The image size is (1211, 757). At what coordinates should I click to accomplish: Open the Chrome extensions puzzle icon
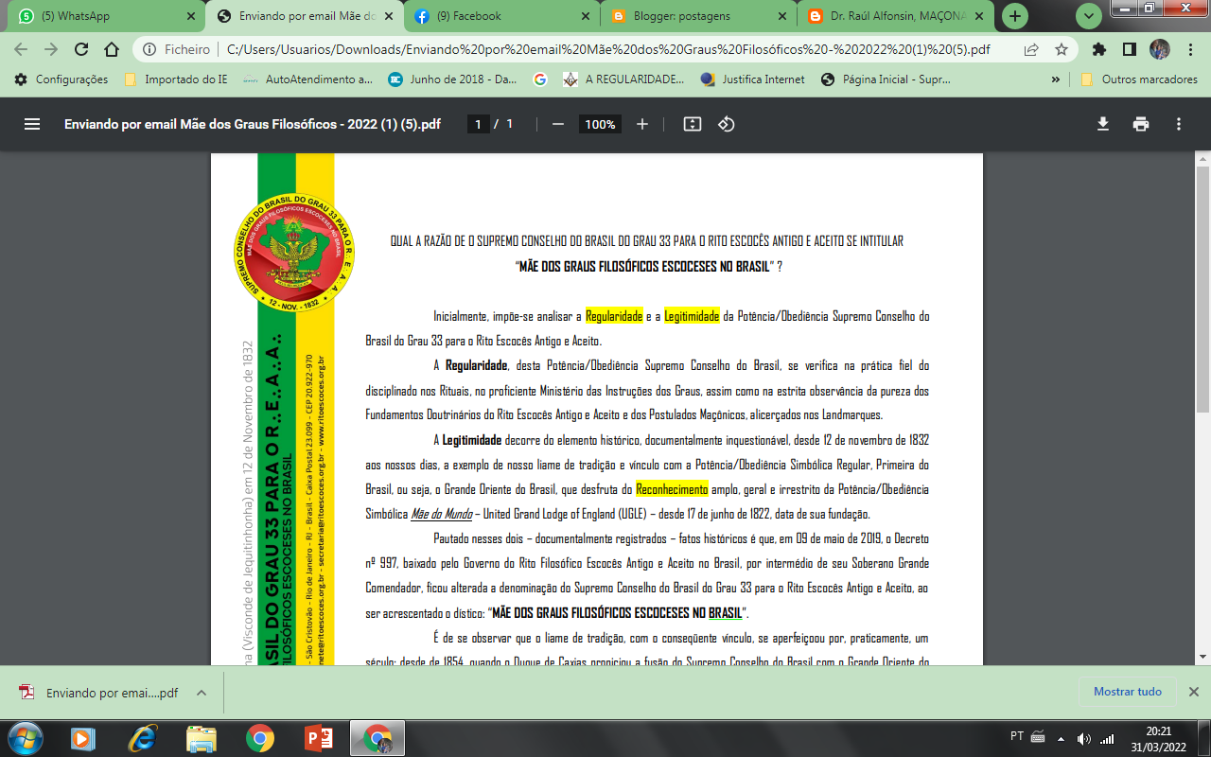1099,49
